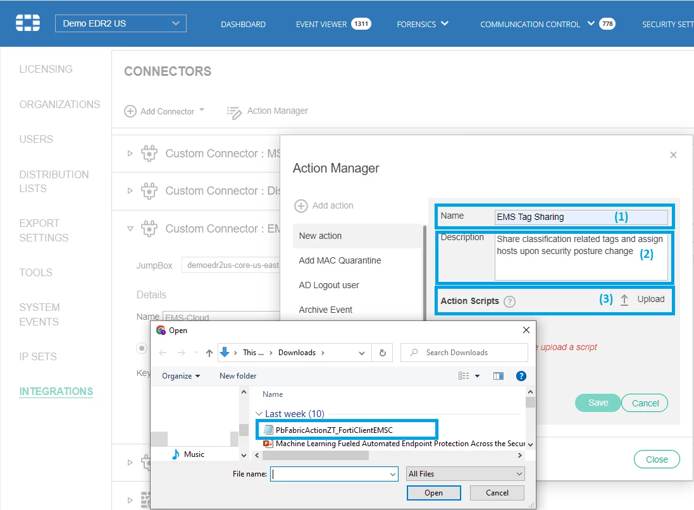Viewport: 694px width, 510px height.
Task: Click the JumpBox field
Action: click(x=231, y=265)
